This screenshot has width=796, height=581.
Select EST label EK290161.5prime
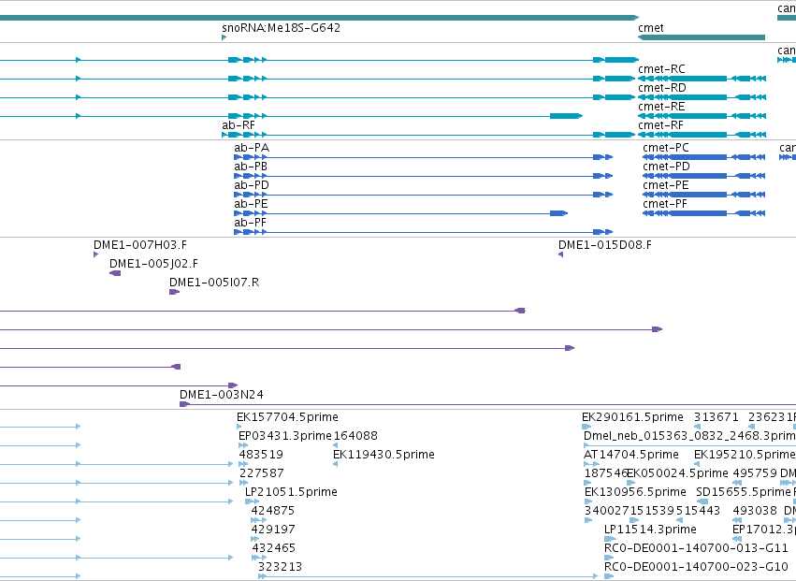pos(632,417)
